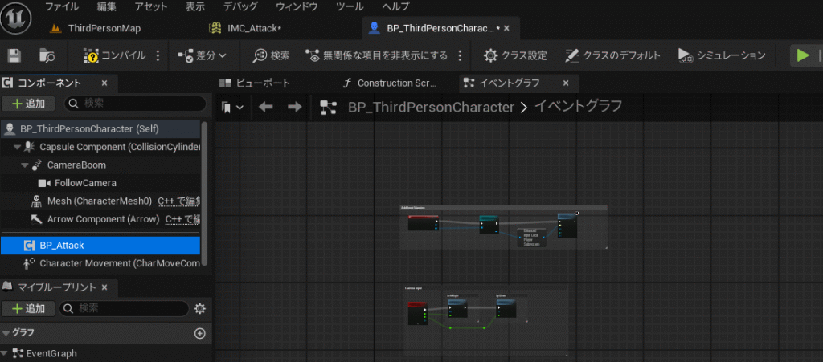Select FollowCamera component
Image resolution: width=823 pixels, height=362 pixels.
pyautogui.click(x=85, y=183)
